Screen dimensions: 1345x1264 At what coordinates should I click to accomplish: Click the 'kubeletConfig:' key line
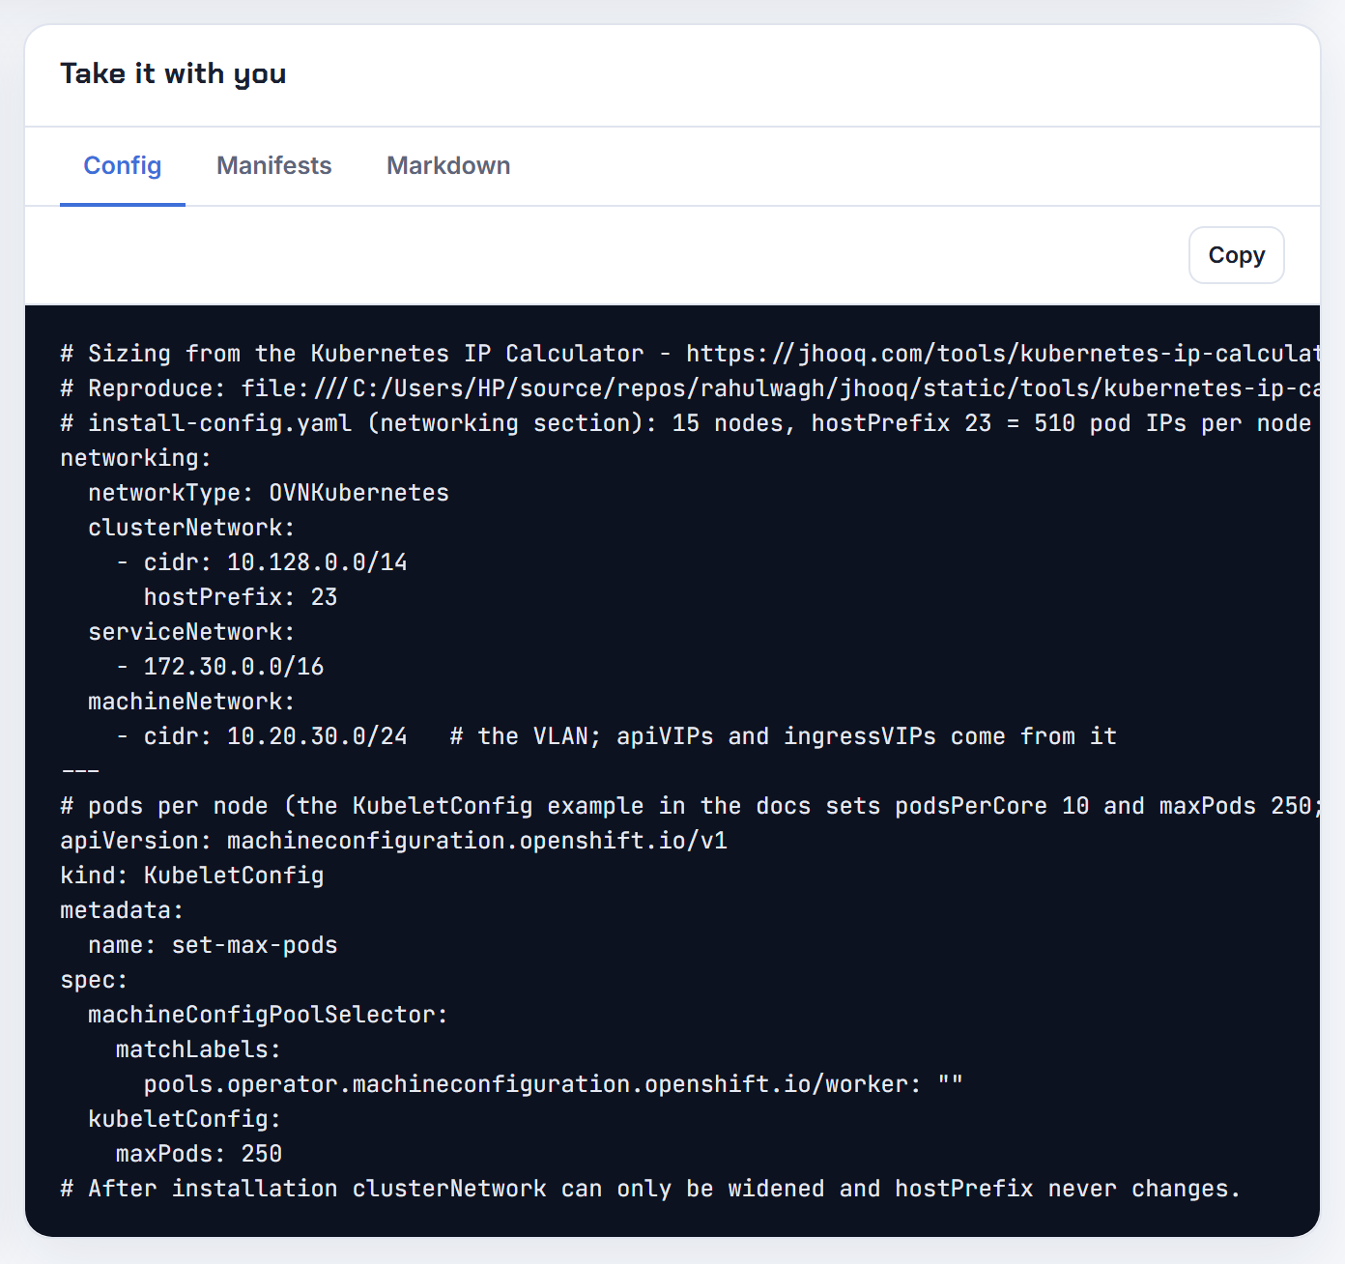pyautogui.click(x=185, y=1119)
